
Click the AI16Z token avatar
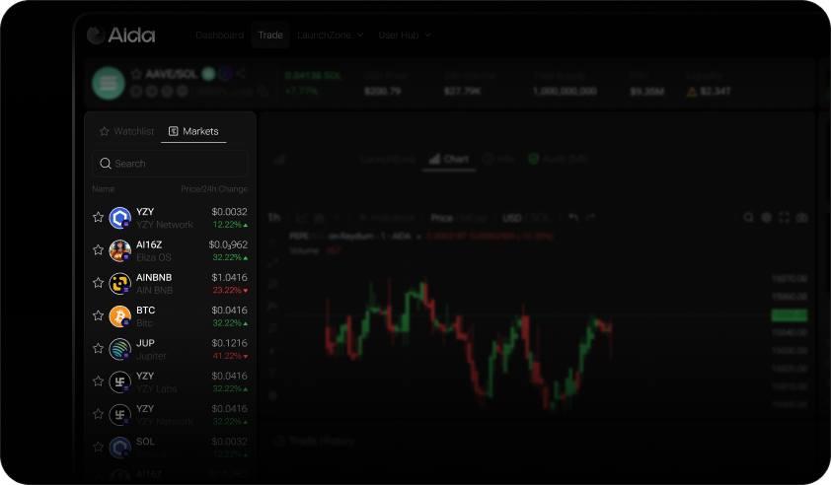119,250
